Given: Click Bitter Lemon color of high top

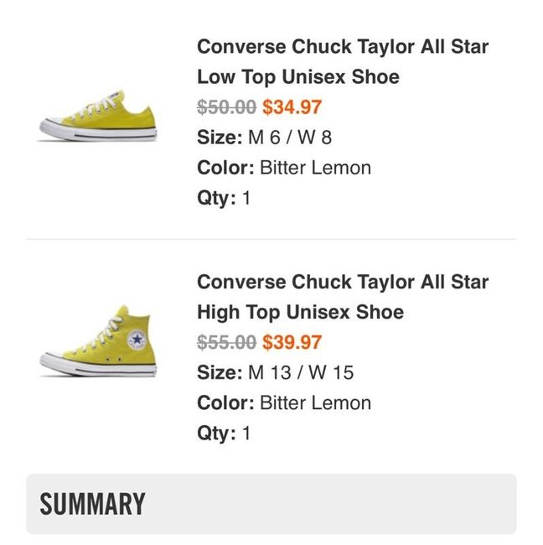Looking at the screenshot, I should click(x=315, y=402).
